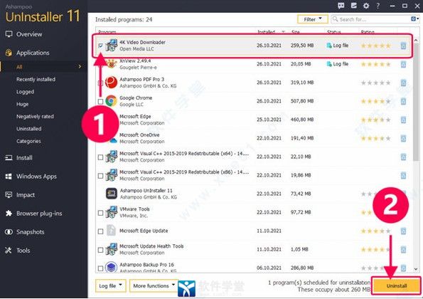Click the Ashampoo PDF Pro 3 icon
The width and height of the screenshot is (423, 299).
coord(111,83)
